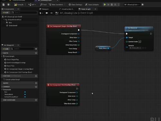161x121 pixels.
Task: Close the Event Graph tab
Action: 95,9
